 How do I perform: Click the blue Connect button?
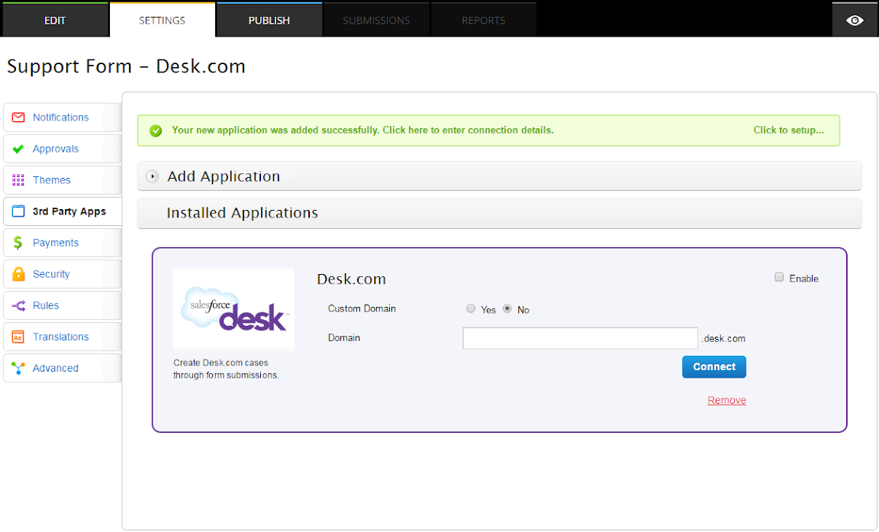point(713,366)
